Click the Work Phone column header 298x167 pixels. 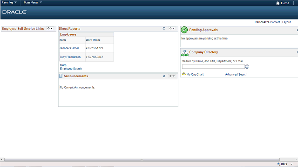(x=93, y=40)
